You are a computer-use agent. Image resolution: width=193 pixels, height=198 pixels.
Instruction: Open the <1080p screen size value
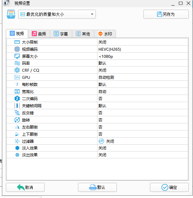click(x=142, y=56)
